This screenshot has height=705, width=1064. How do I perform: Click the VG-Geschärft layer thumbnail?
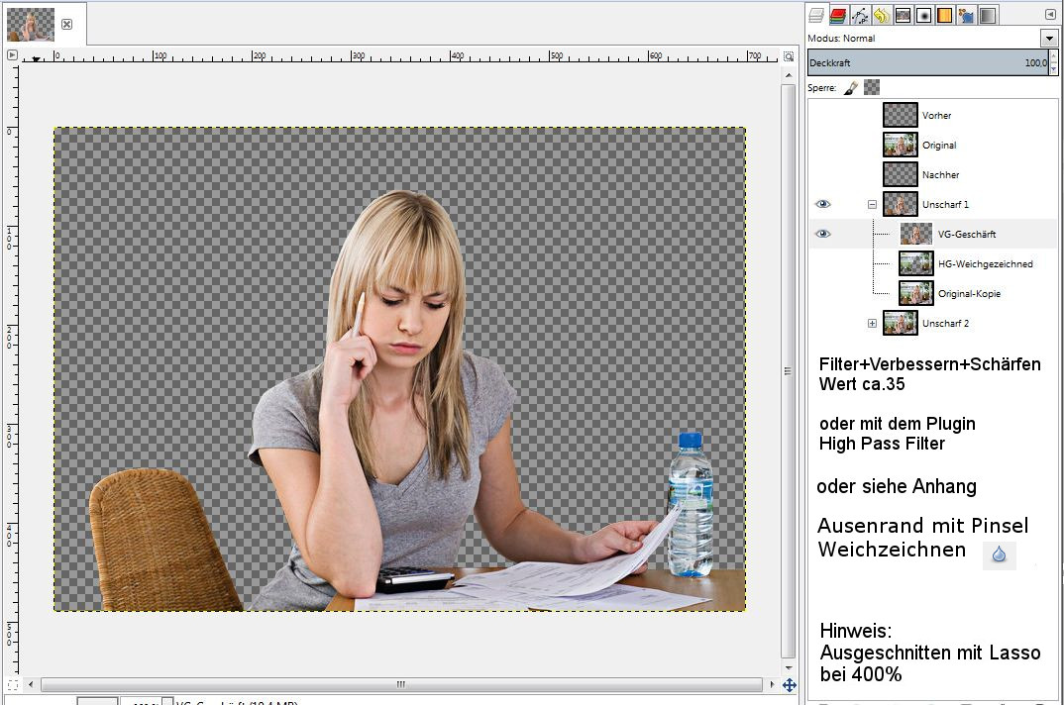916,234
